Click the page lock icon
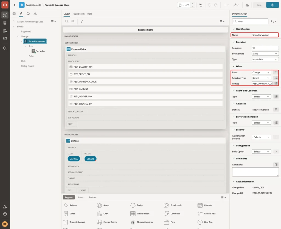Viewport: 281px width, 229px height. click(x=201, y=5)
